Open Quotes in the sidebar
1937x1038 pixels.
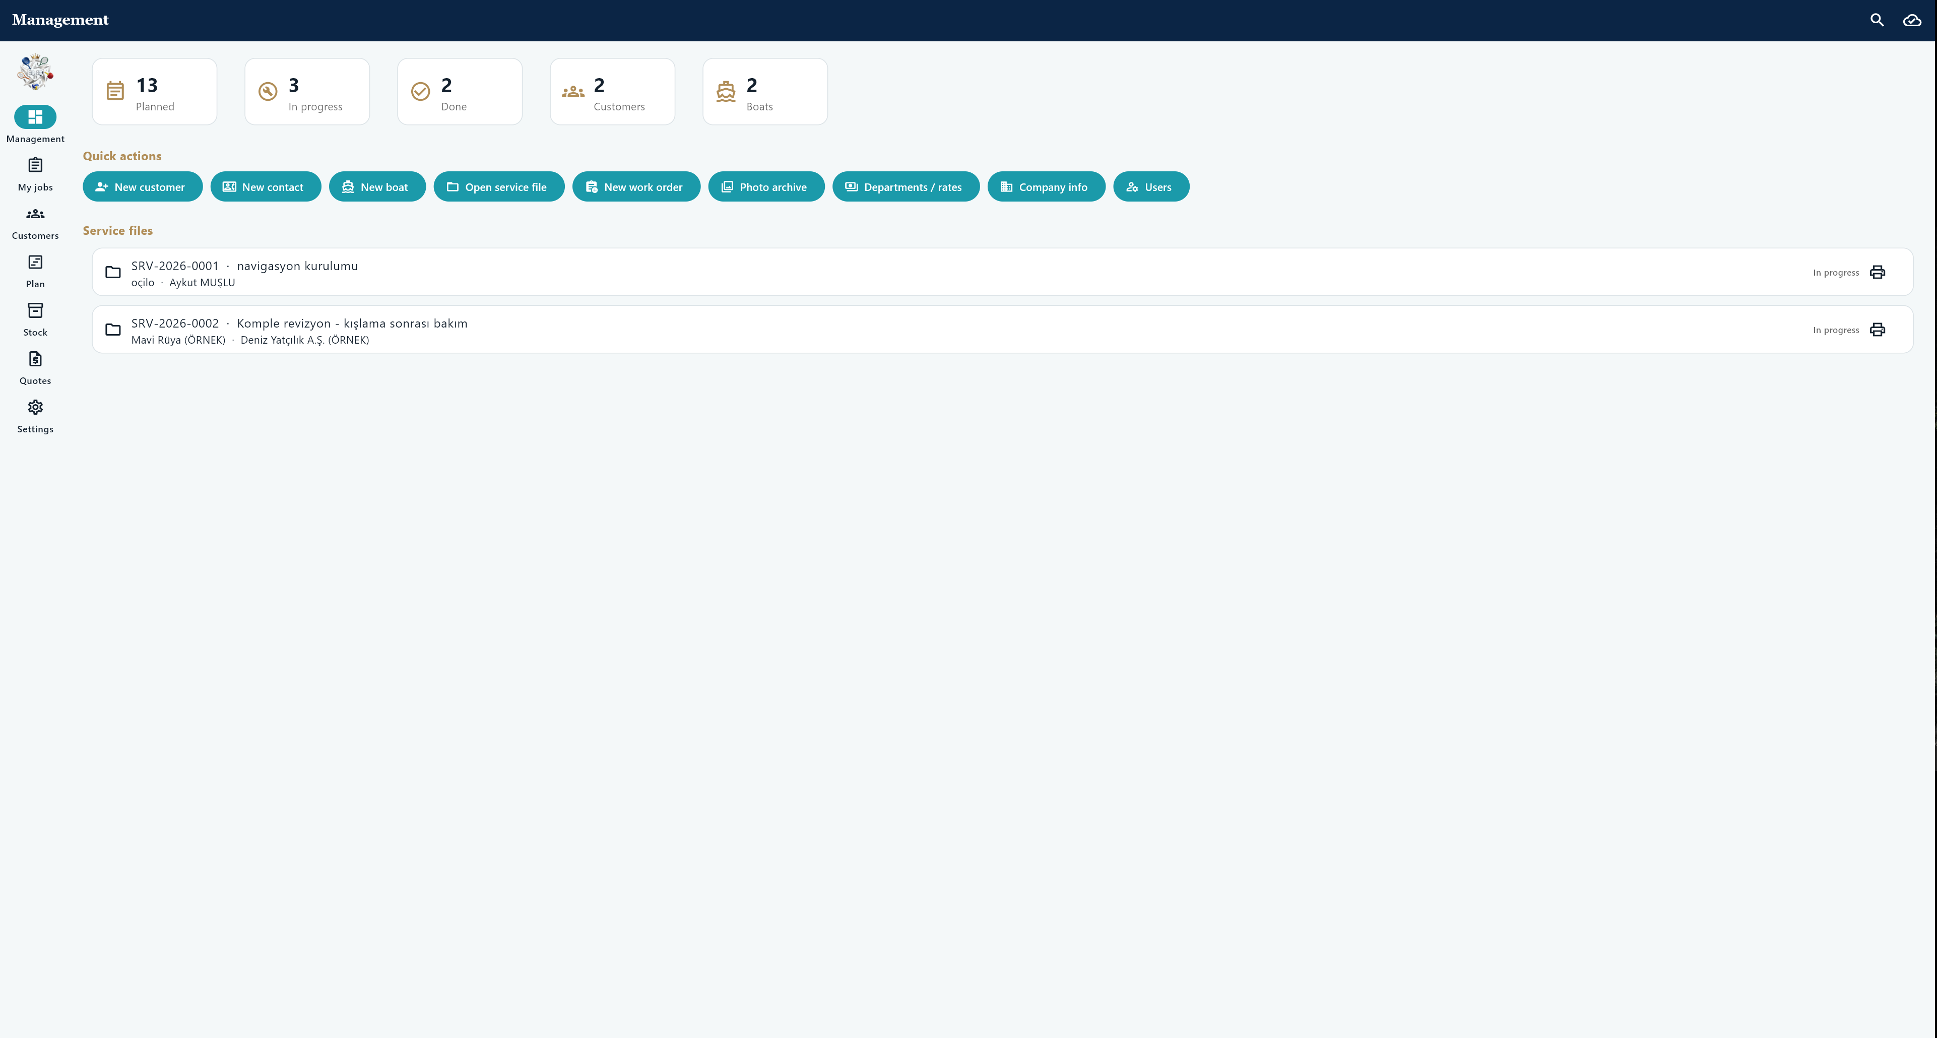(35, 368)
